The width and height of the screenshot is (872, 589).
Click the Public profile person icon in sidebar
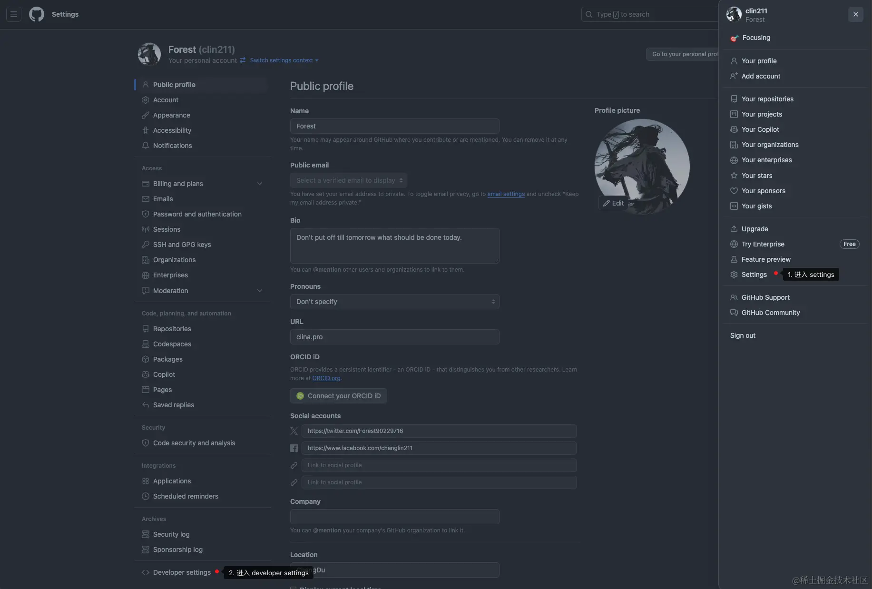pyautogui.click(x=146, y=85)
